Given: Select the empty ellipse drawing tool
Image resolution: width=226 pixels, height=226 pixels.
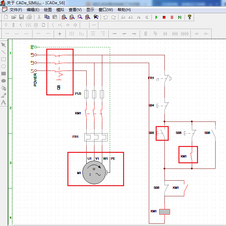Looking at the screenshot, I should (x=4, y=67).
